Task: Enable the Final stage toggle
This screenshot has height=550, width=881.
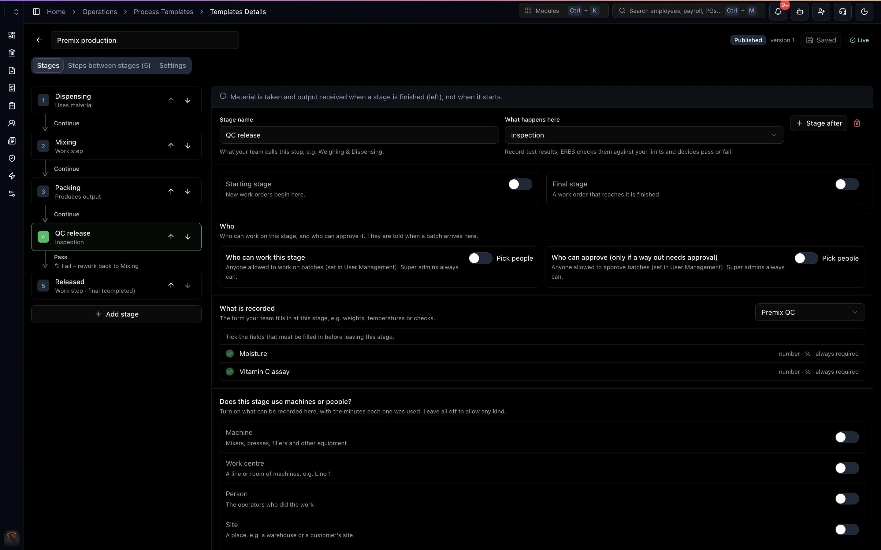Action: pyautogui.click(x=847, y=185)
